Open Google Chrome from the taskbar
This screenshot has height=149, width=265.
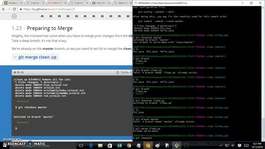pos(129,145)
